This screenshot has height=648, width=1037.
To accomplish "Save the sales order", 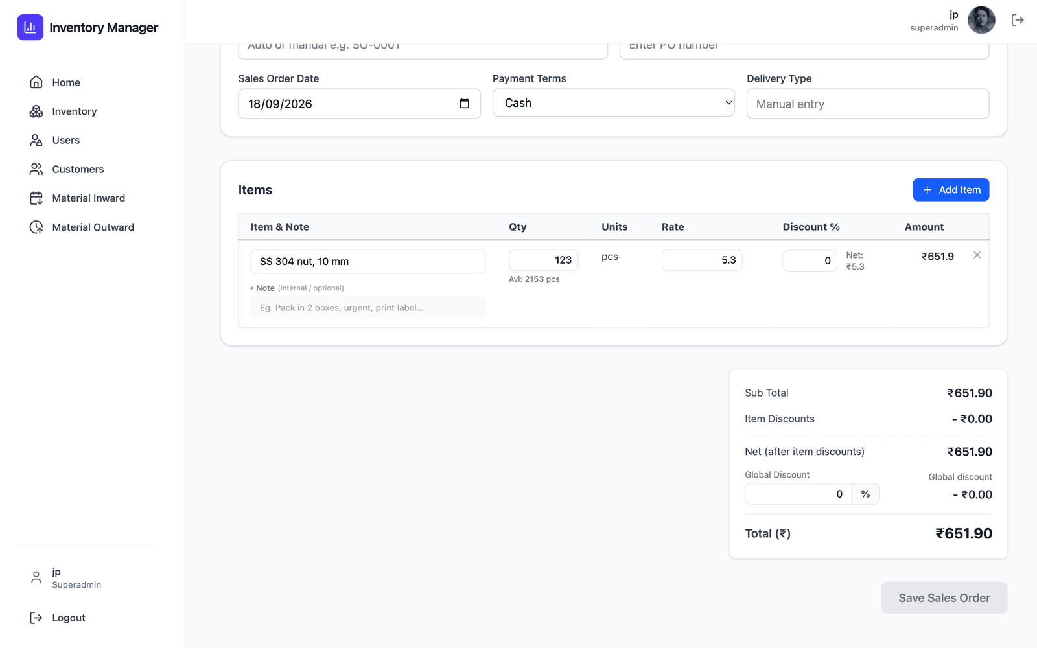I will pos(944,597).
